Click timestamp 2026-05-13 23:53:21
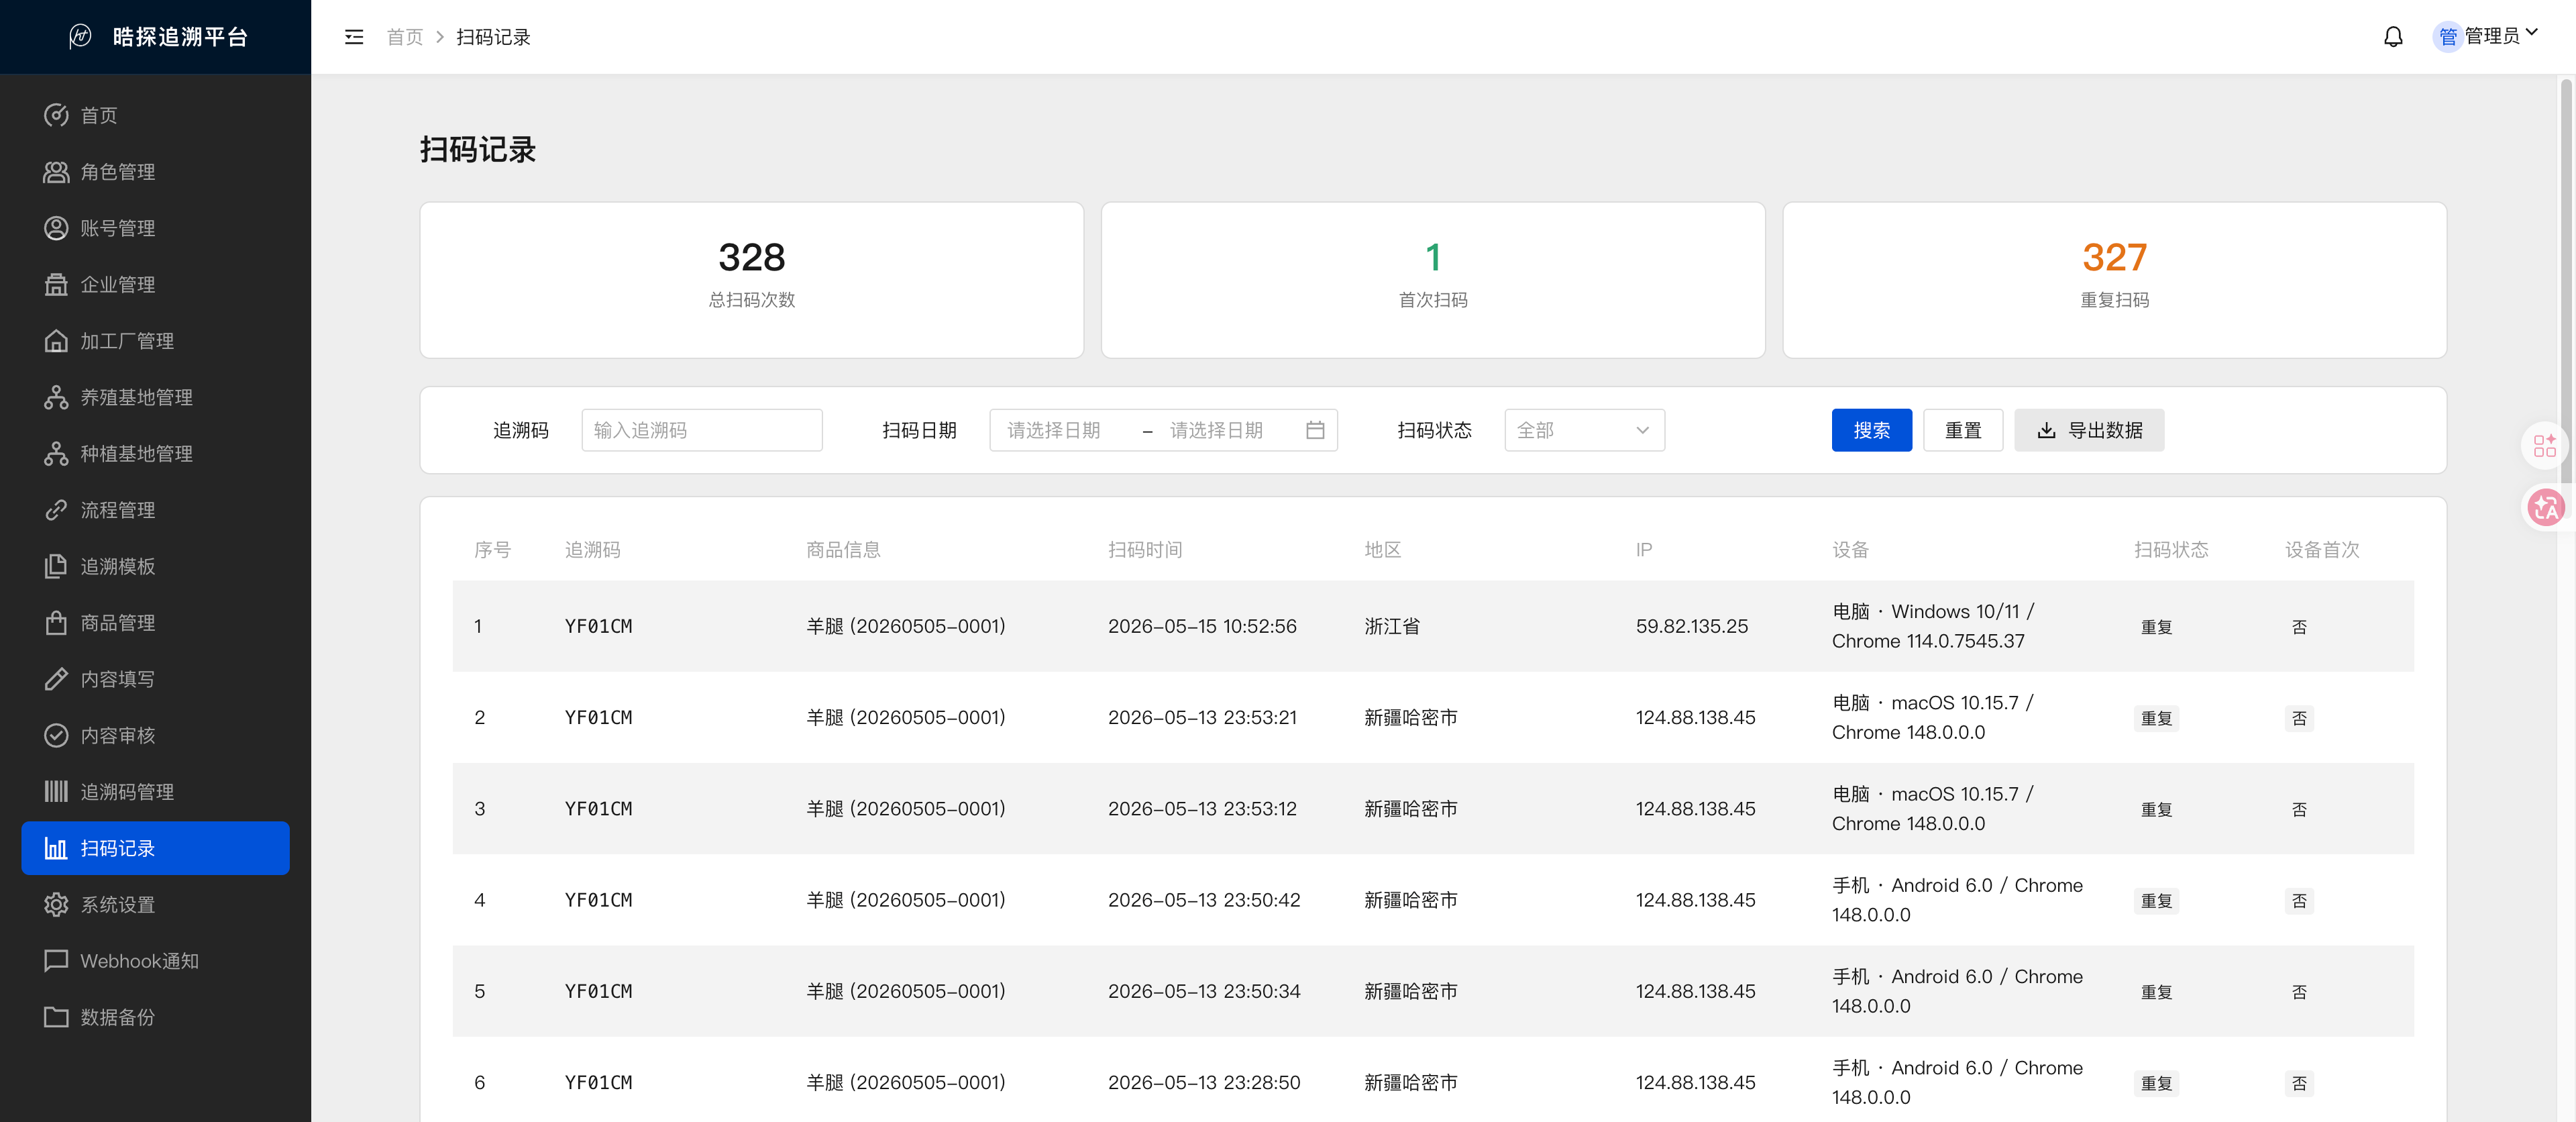2576x1122 pixels. pos(1202,717)
